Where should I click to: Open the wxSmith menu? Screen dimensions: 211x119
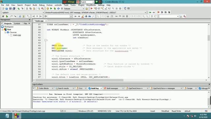pyautogui.click(x=58, y=5)
